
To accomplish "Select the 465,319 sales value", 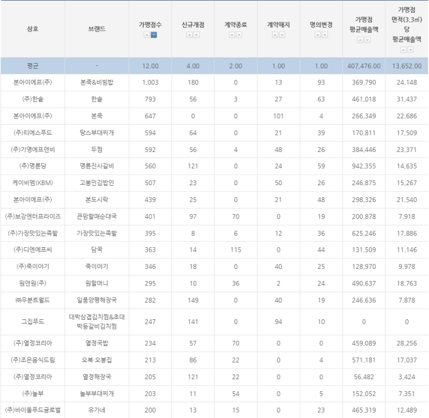I will pos(364,410).
